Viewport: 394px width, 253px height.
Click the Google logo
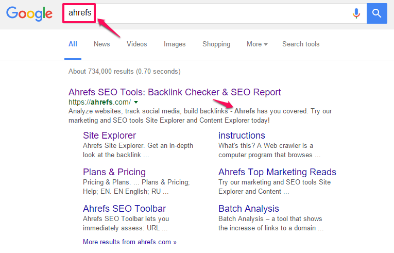pyautogui.click(x=29, y=14)
